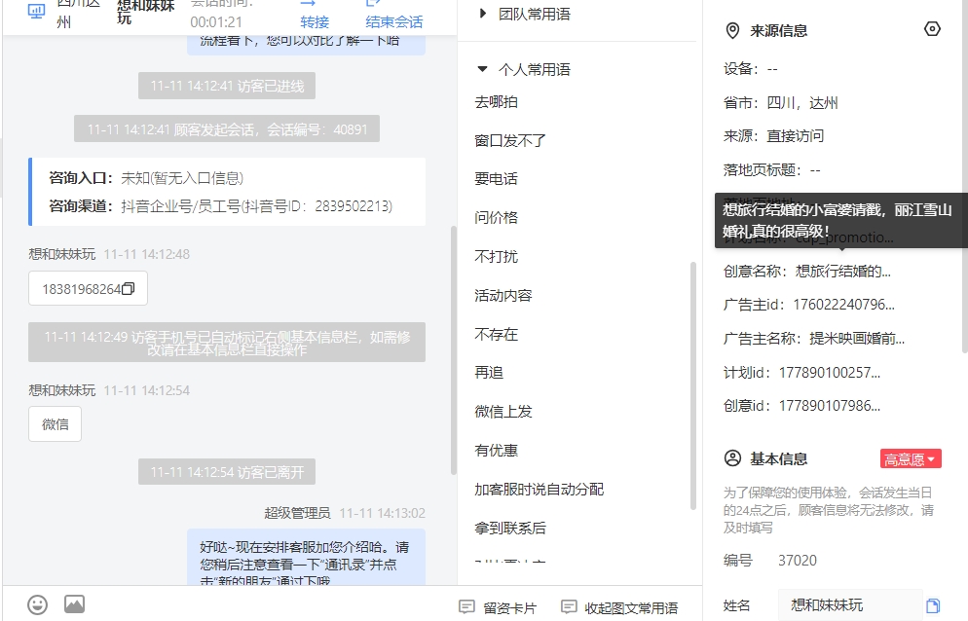Select the quick phrase 微信上发
The height and width of the screenshot is (621, 968).
pyautogui.click(x=503, y=412)
